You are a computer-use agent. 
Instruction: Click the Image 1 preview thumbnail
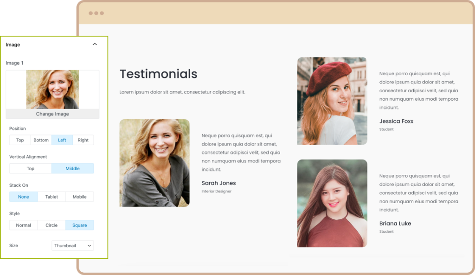pos(52,89)
